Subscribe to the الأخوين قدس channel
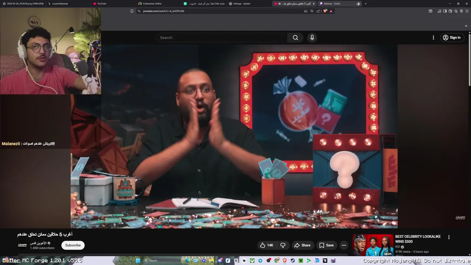Screen dimensions: 471x265 click(x=73, y=245)
